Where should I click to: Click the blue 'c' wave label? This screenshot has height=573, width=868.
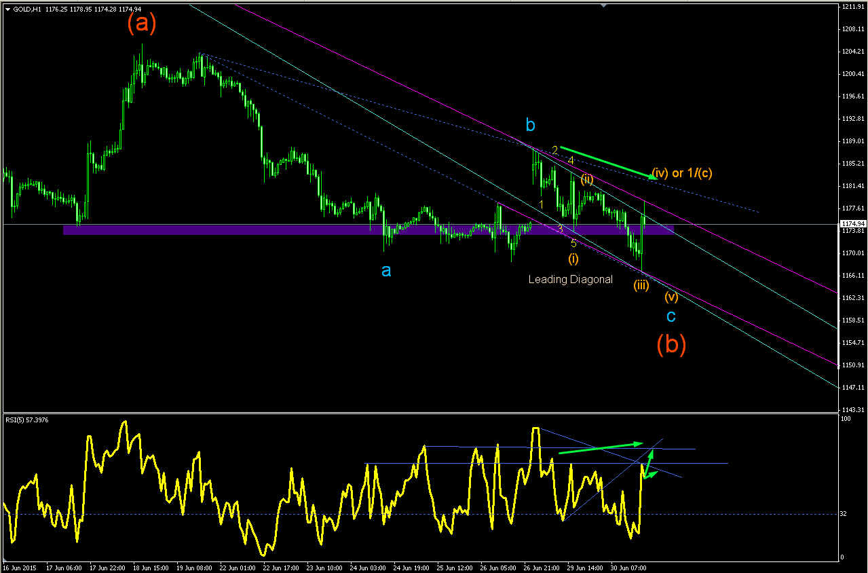pyautogui.click(x=671, y=316)
